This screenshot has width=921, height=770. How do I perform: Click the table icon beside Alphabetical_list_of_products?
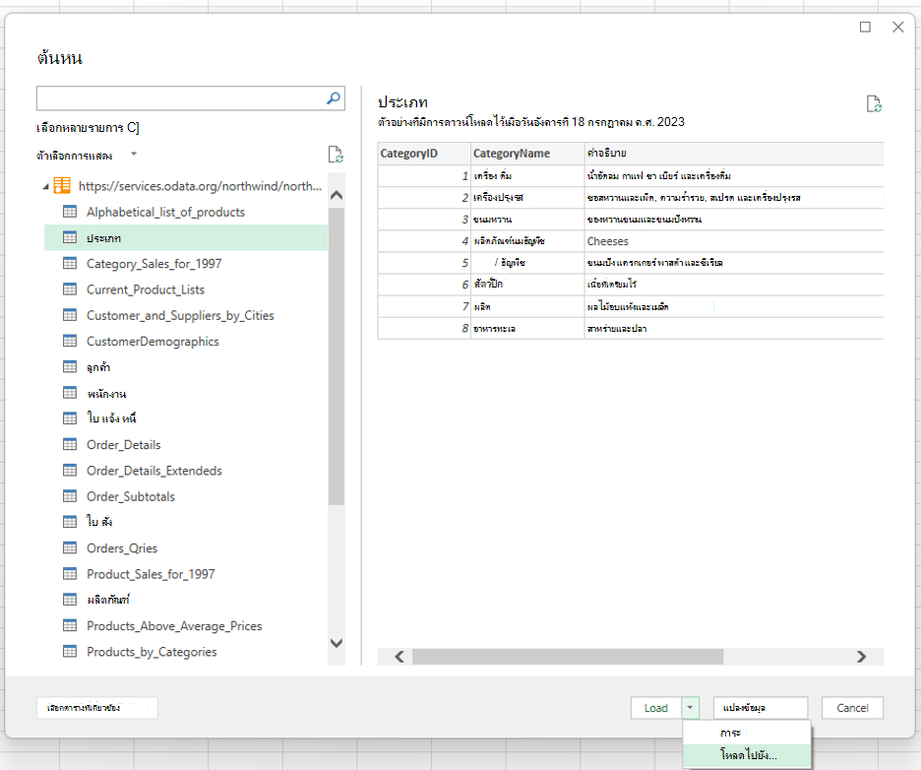(x=70, y=212)
